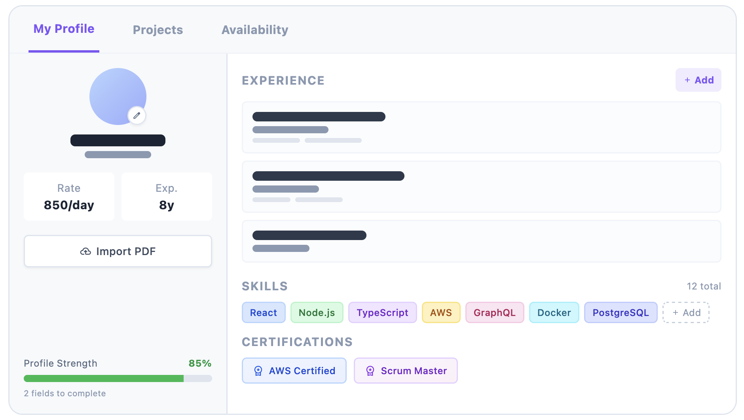This screenshot has height=420, width=744.
Task: Click the medal icon on Scrum Master badge
Action: 370,371
